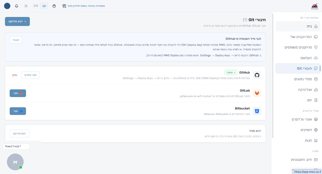Click the shared projects people icon
The width and height of the screenshot is (322, 174).
point(316,47)
